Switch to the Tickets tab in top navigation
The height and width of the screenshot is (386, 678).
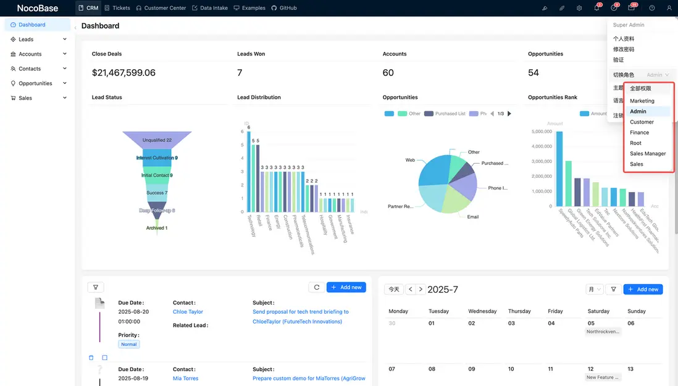(117, 8)
